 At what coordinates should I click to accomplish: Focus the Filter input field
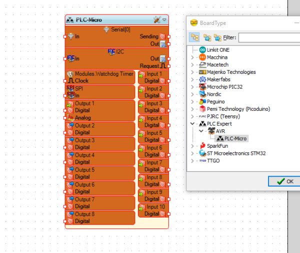tap(269, 37)
